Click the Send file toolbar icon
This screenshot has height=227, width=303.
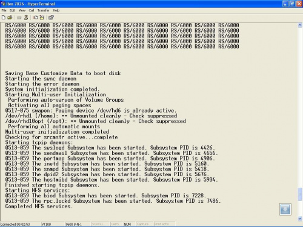(35, 18)
